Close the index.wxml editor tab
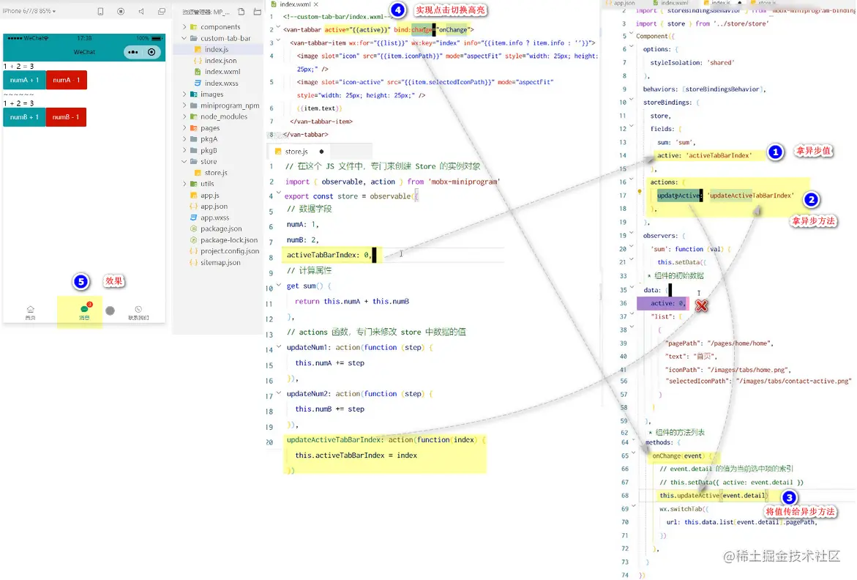The width and height of the screenshot is (857, 580). pyautogui.click(x=316, y=4)
